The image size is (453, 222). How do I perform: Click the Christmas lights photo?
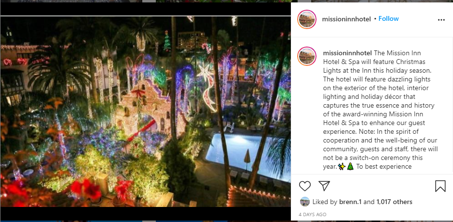[145, 111]
